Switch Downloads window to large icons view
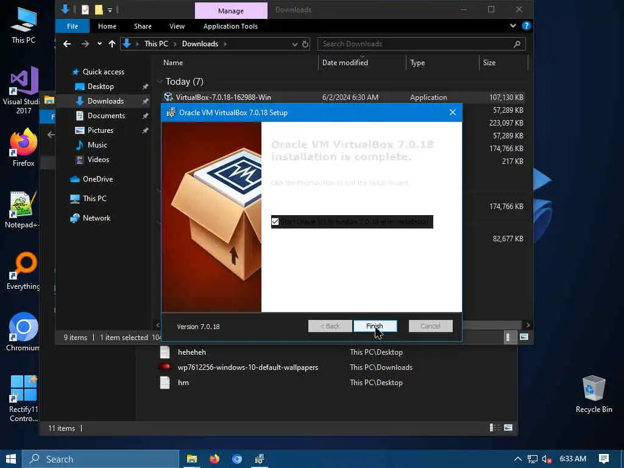This screenshot has width=624, height=468. click(523, 337)
